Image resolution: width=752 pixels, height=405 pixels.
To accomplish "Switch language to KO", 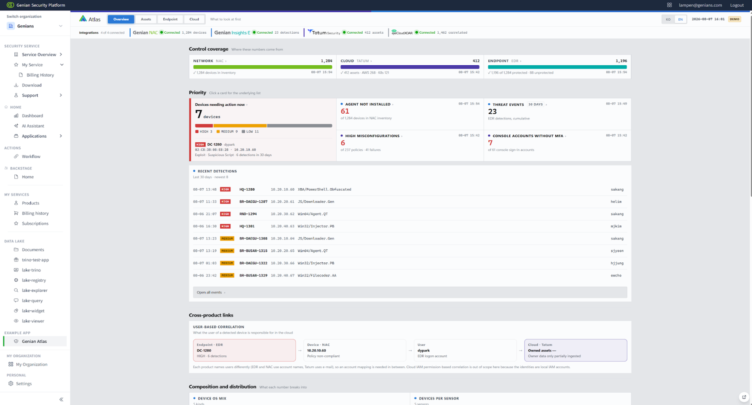I will pyautogui.click(x=668, y=19).
